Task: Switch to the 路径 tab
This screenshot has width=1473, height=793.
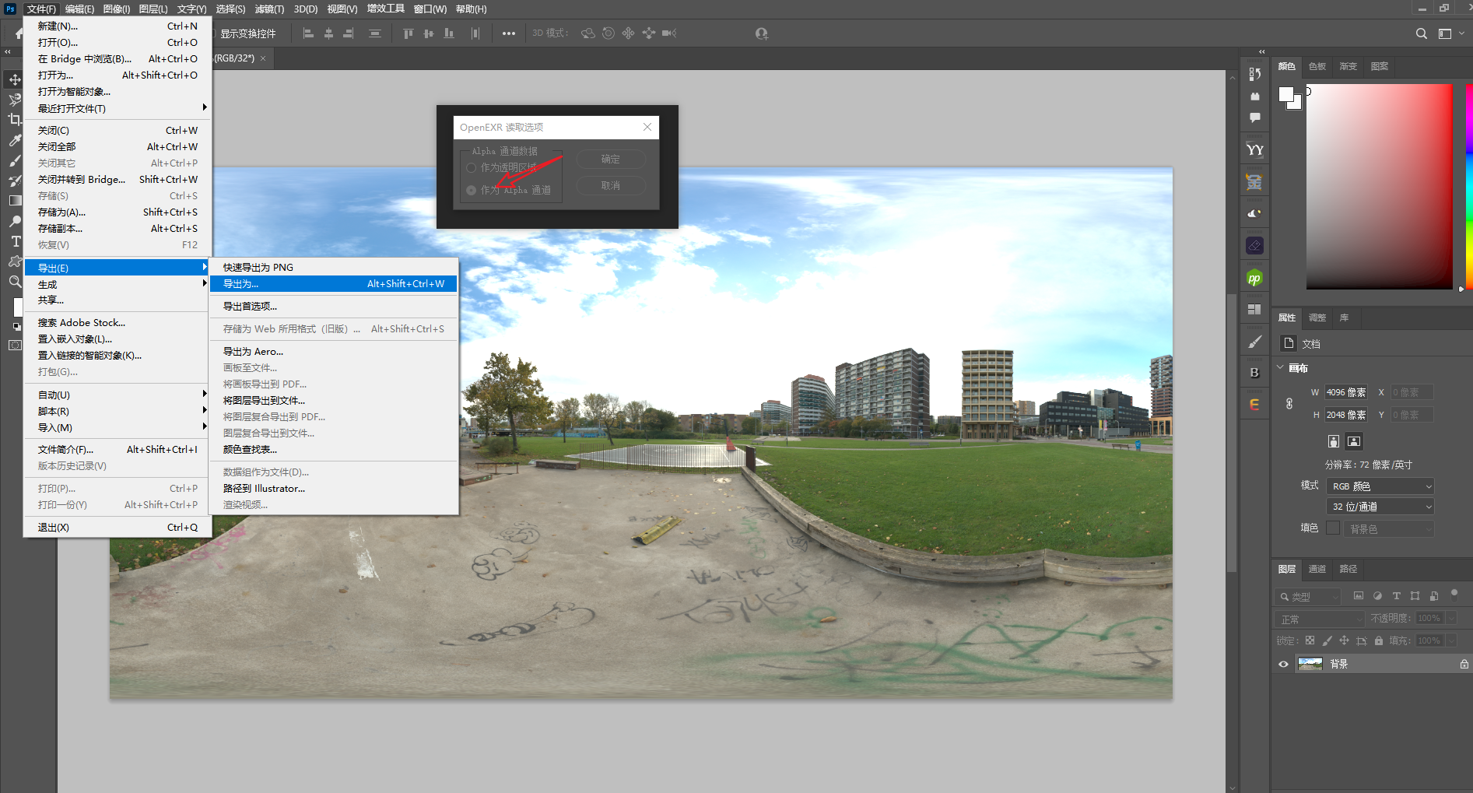Action: click(1348, 569)
